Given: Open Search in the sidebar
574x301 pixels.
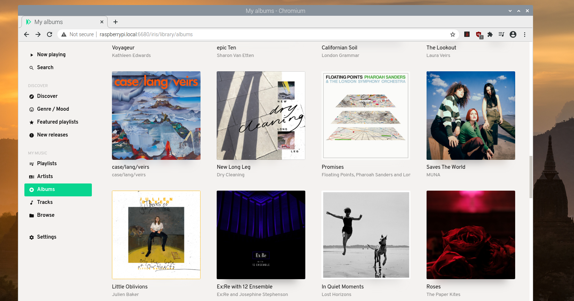Looking at the screenshot, I should pyautogui.click(x=58, y=67).
